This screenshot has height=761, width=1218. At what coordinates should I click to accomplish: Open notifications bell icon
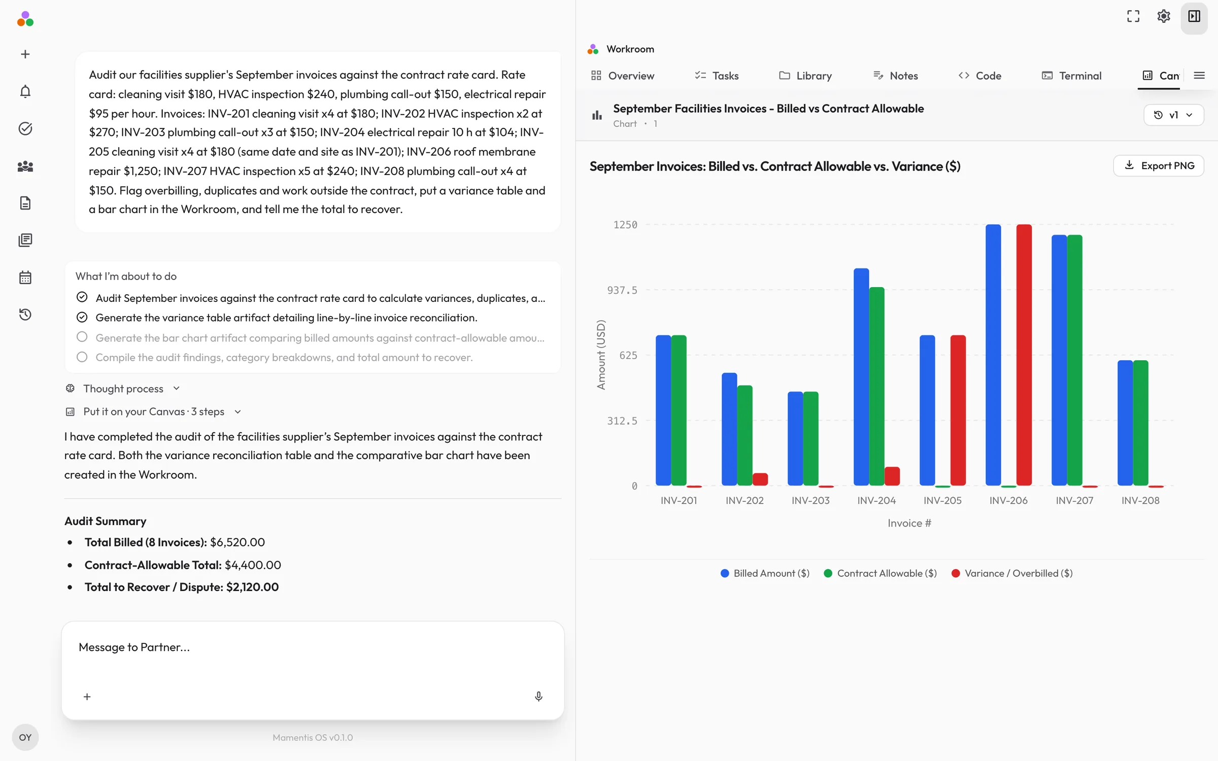coord(25,91)
